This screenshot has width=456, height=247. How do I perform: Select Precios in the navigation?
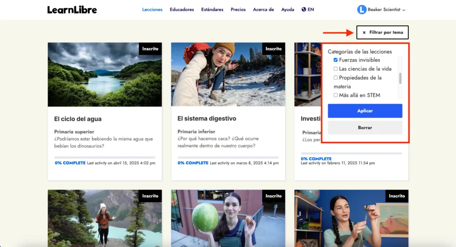(x=238, y=10)
